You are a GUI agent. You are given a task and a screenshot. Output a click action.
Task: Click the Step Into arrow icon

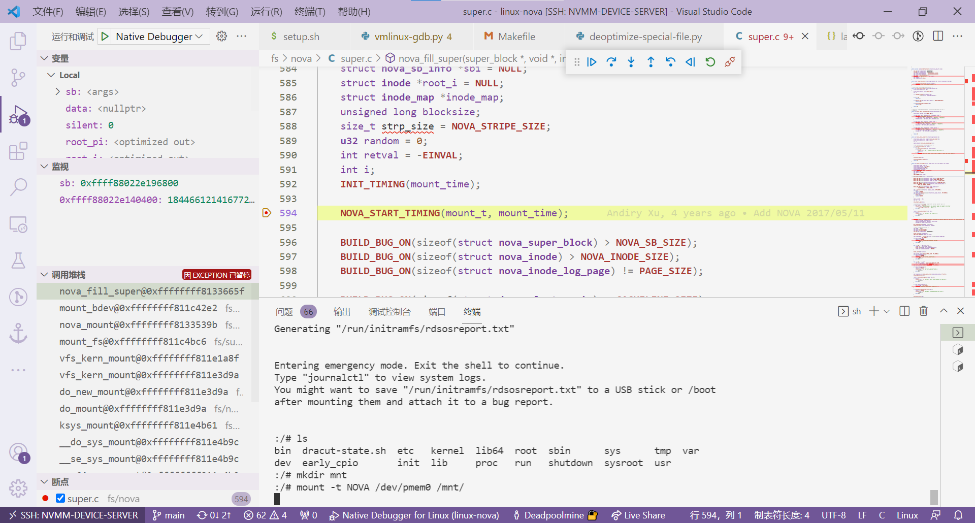click(631, 62)
